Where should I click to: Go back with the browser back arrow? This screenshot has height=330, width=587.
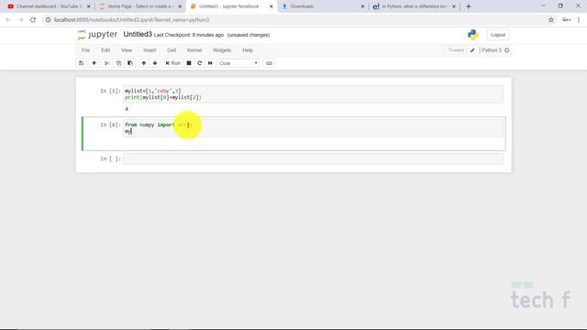[8, 20]
